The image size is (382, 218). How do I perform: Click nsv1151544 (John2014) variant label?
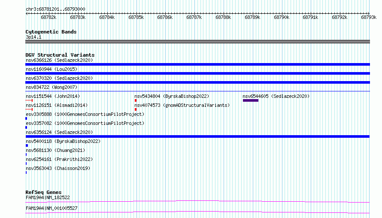click(53, 96)
